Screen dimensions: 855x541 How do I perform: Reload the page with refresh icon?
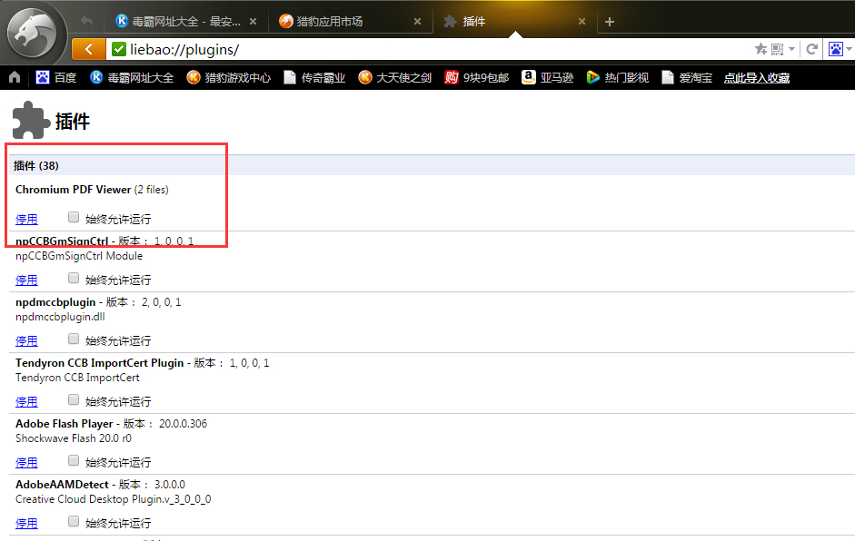click(811, 49)
